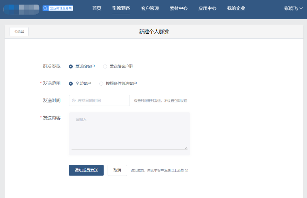This screenshot has height=198, width=307.
Task: Click the 取消 button
Action: coord(117,170)
